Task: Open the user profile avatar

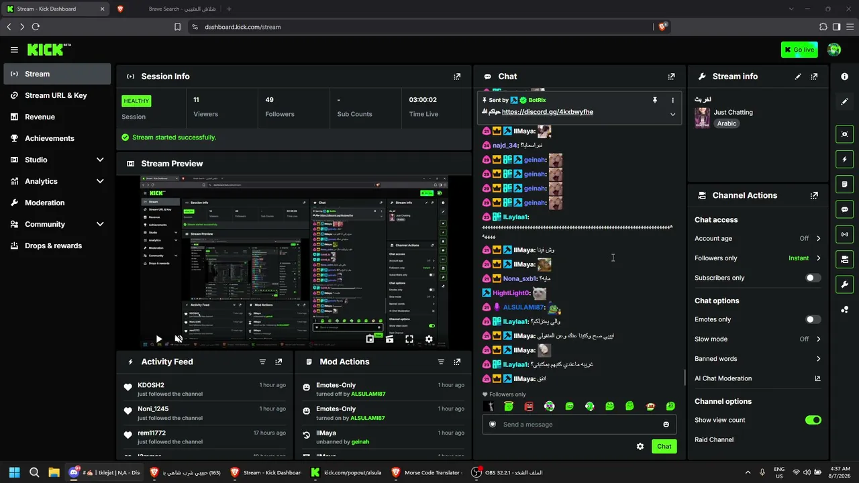Action: point(834,50)
